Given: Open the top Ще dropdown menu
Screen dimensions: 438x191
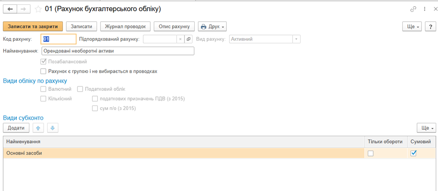Looking at the screenshot, I should click(x=412, y=27).
